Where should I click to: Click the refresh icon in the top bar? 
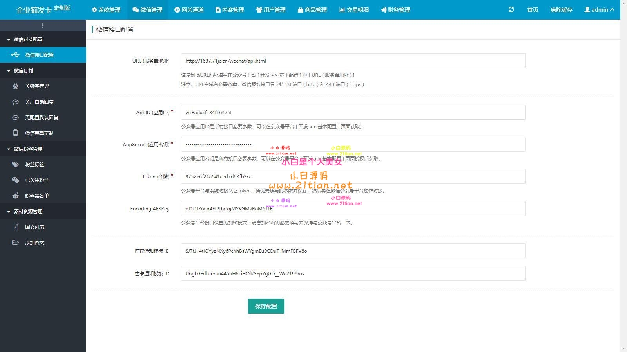click(511, 10)
